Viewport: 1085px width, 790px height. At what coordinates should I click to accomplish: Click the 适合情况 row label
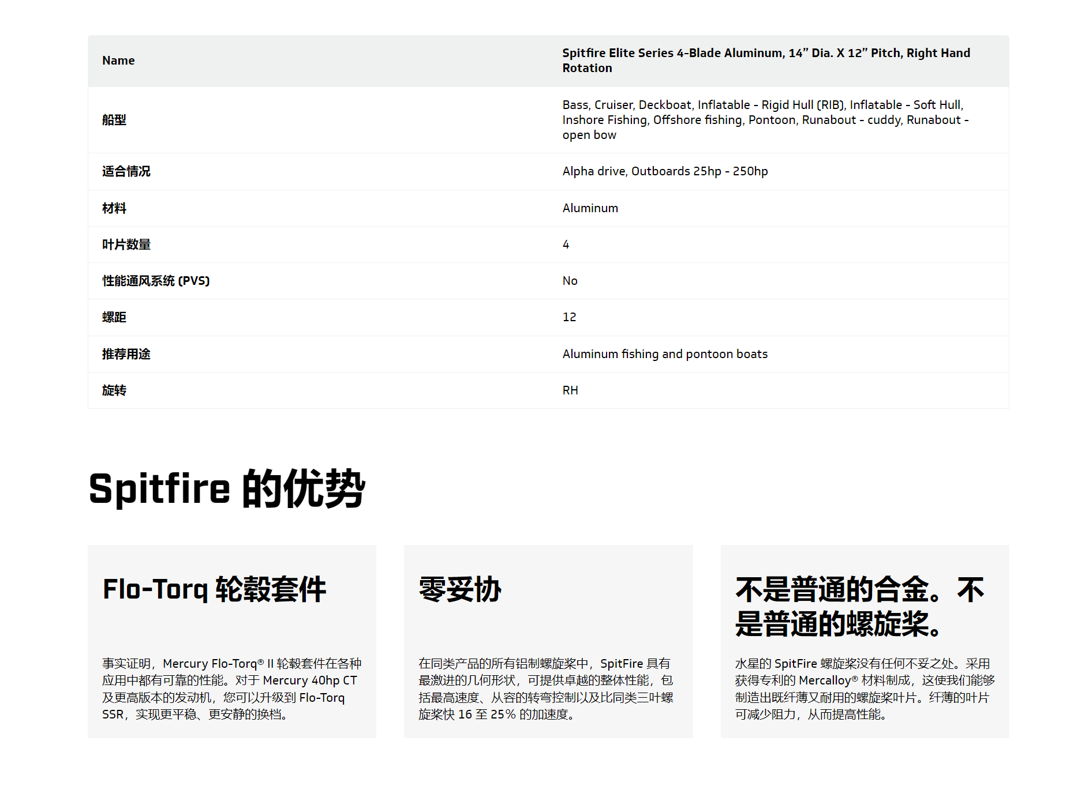coord(126,171)
